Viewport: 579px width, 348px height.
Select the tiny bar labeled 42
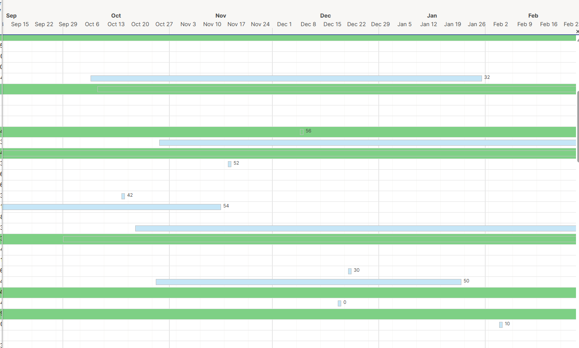point(123,196)
